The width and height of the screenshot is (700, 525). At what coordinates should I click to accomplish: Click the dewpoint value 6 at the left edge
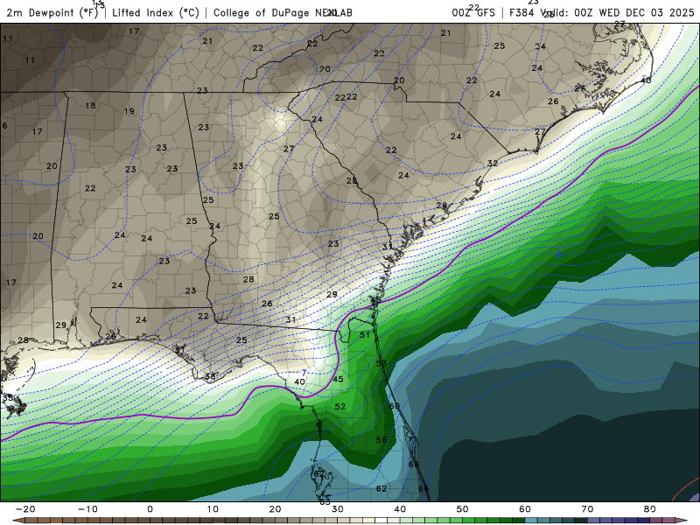[4, 125]
